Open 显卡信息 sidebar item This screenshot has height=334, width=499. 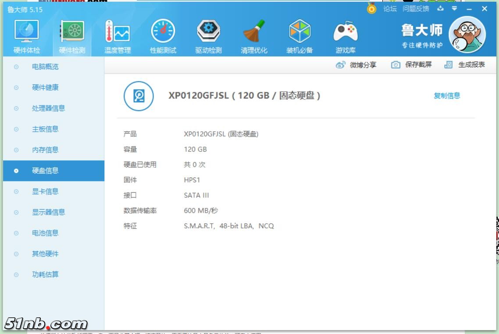tap(53, 192)
